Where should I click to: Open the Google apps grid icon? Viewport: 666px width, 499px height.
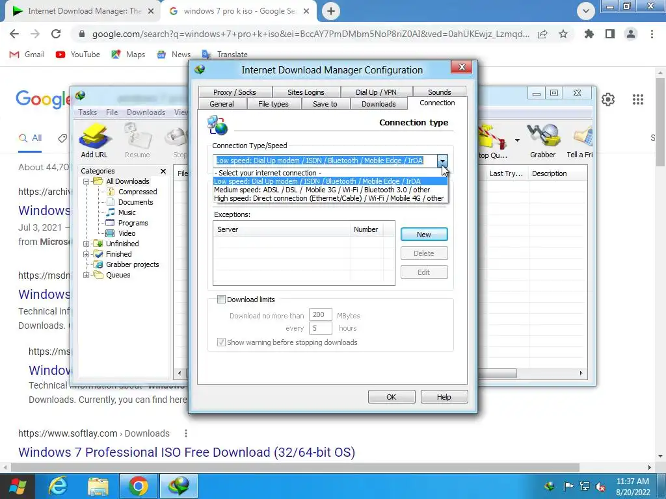click(637, 99)
